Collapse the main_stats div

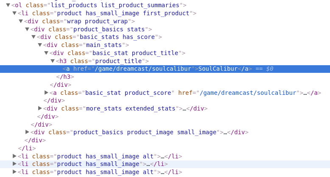point(40,45)
